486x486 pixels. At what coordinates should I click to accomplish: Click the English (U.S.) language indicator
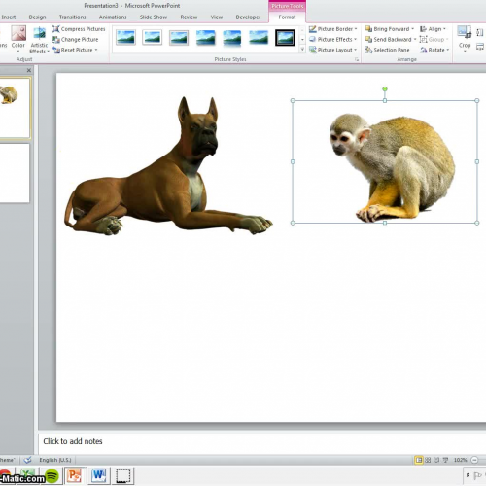click(x=55, y=460)
